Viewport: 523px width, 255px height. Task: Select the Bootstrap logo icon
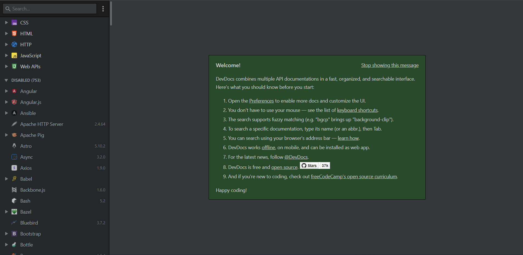14,234
